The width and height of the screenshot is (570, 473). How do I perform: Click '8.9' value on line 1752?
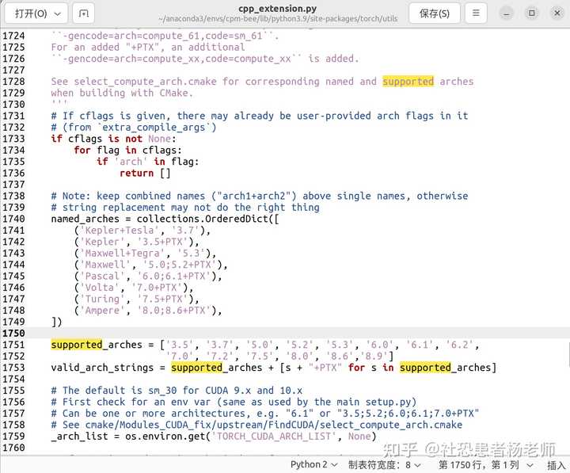tap(374, 356)
